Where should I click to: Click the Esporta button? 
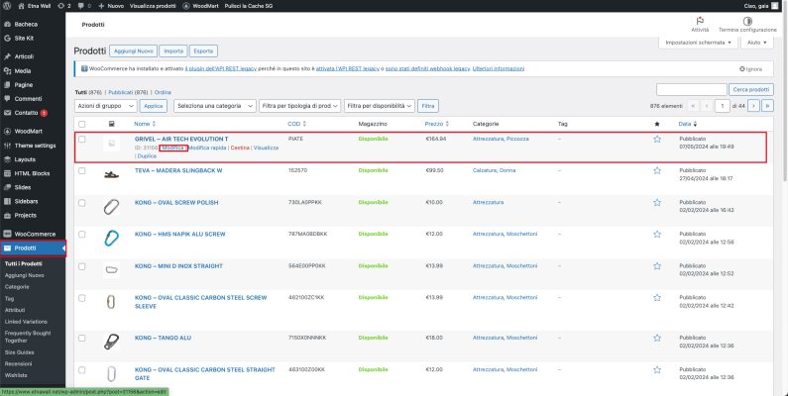203,51
